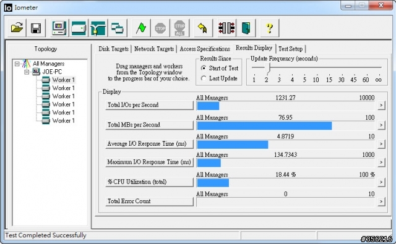Select the JOE-PC manager node
Viewport: 396px width, 244px height.
pos(52,72)
